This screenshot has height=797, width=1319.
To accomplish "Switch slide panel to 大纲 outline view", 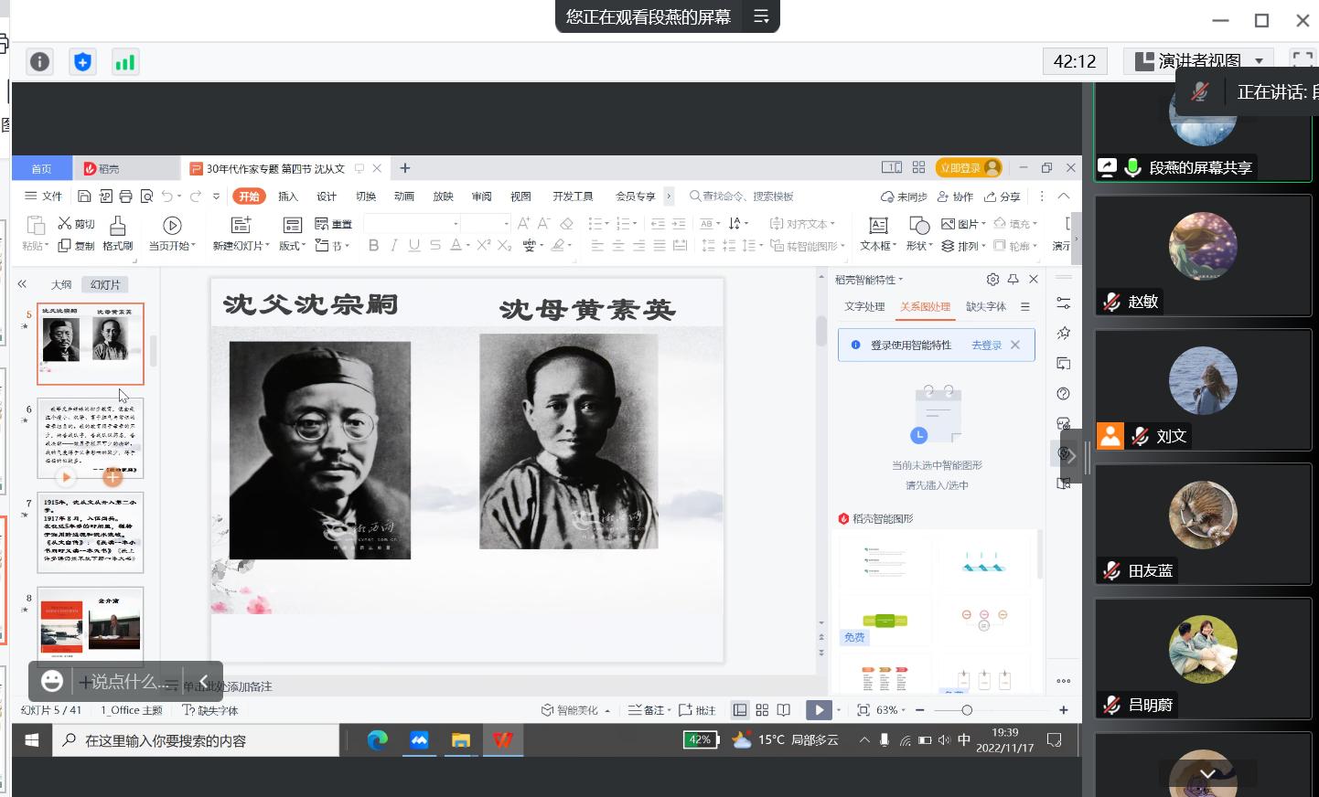I will (61, 284).
